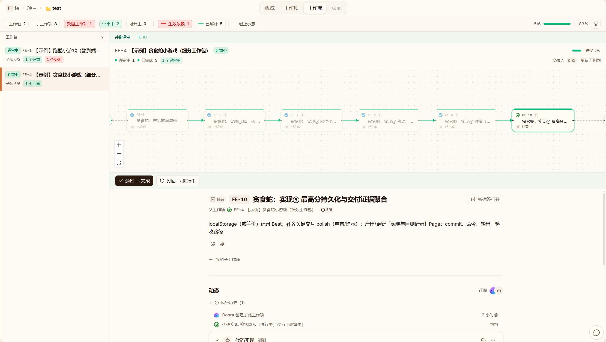Click the FE-5 completed check icon
Image resolution: width=606 pixels, height=342 pixels.
pyautogui.click(x=132, y=115)
